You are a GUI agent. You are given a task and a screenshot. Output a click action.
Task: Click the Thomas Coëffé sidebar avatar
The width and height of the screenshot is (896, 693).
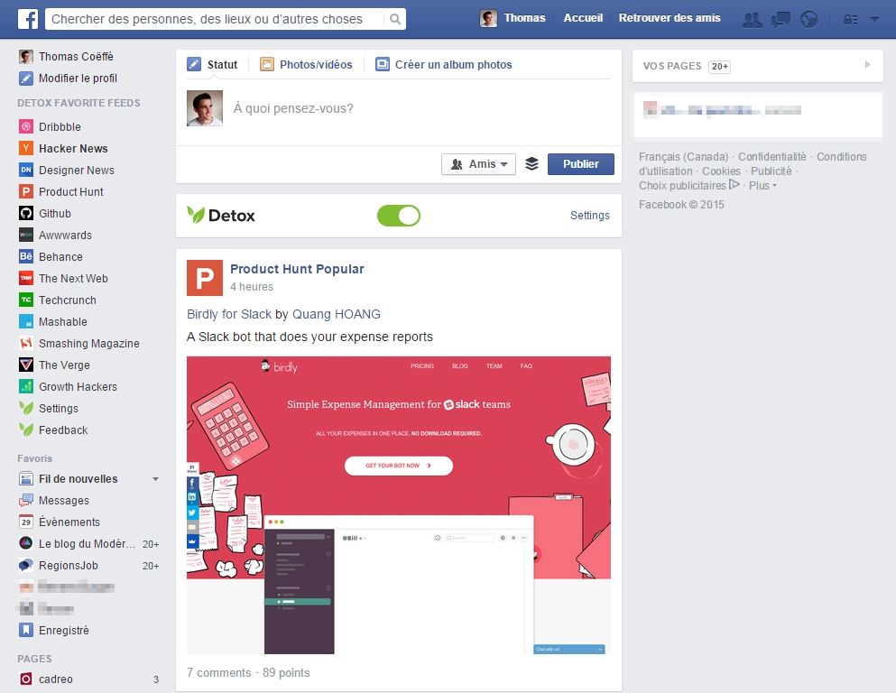[25, 57]
